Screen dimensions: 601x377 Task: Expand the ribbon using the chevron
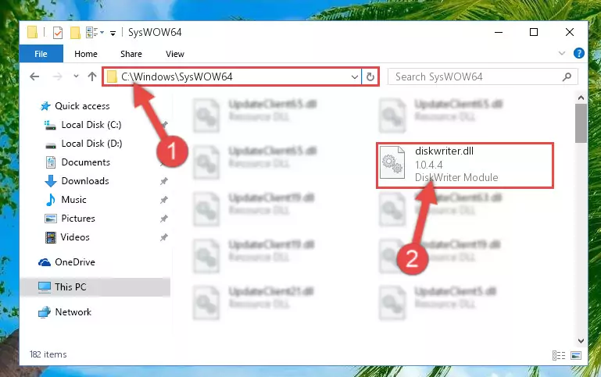tap(561, 53)
